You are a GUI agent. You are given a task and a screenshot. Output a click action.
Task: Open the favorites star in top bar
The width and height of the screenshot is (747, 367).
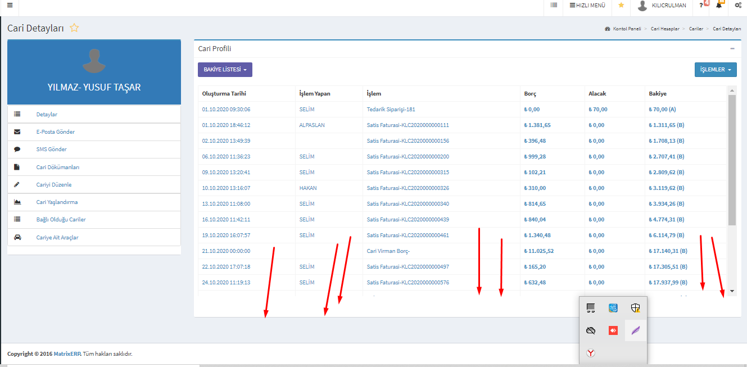click(x=621, y=5)
